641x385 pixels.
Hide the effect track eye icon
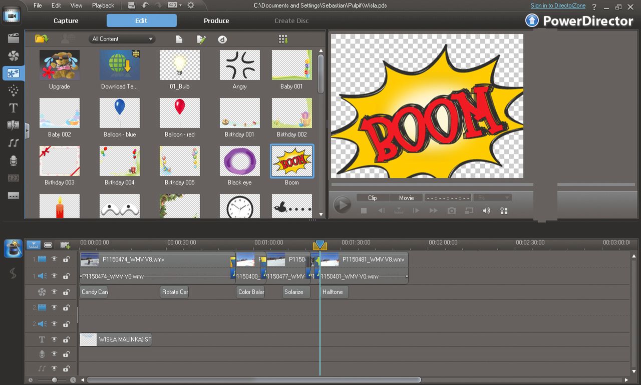54,292
